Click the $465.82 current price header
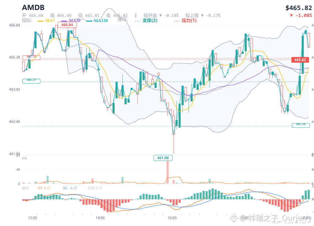Viewport: 314px width, 226px height. 299,8
